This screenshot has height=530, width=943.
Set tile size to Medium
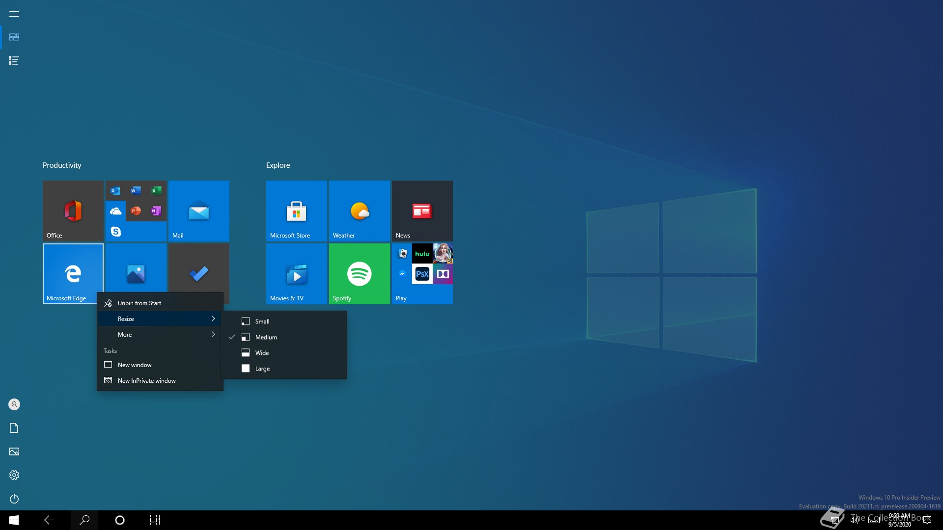pyautogui.click(x=284, y=337)
